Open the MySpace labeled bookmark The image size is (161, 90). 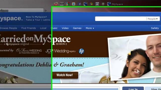pos(115,4)
